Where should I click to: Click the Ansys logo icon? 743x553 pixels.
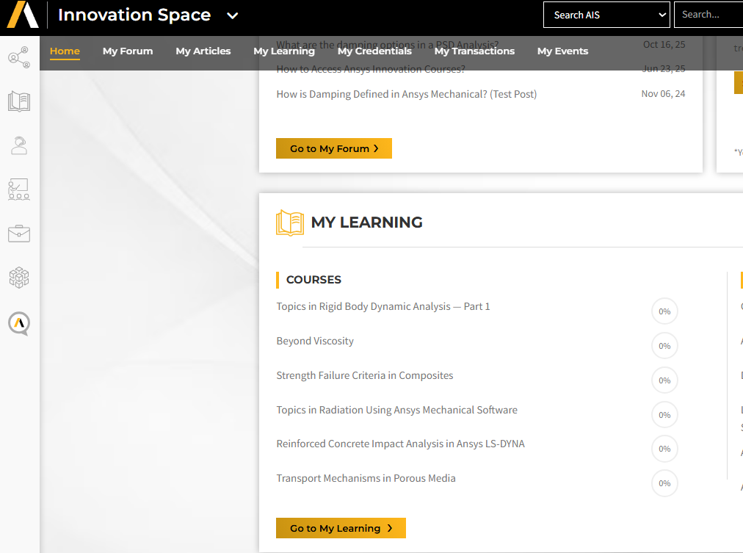(x=22, y=15)
